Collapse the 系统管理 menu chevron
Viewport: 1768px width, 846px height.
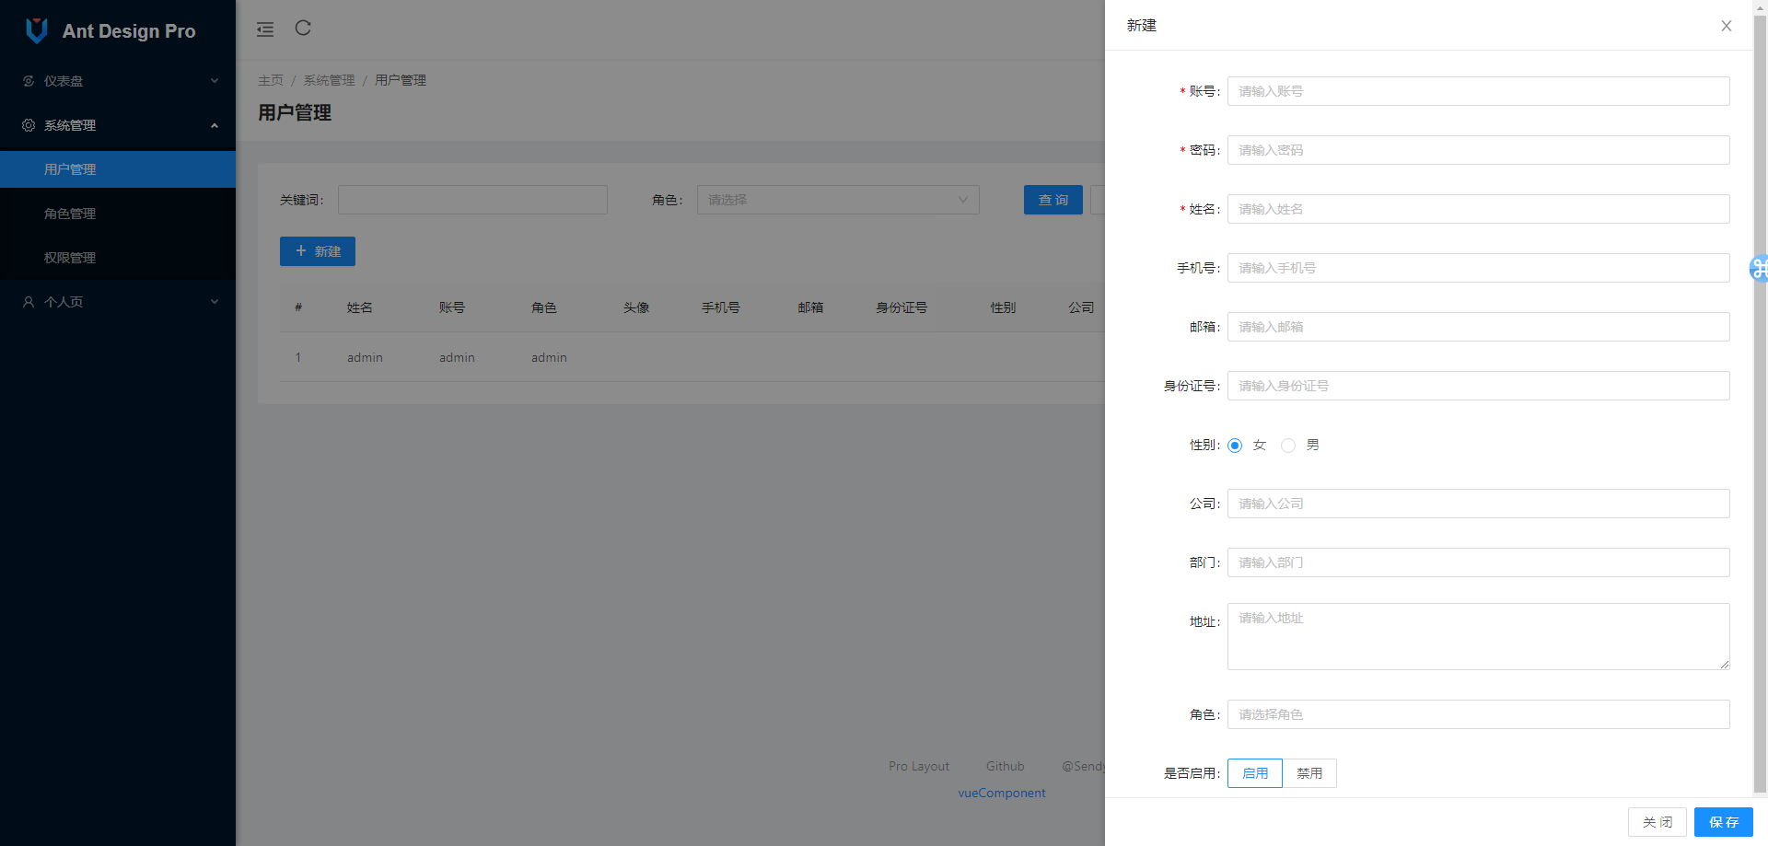click(x=215, y=125)
